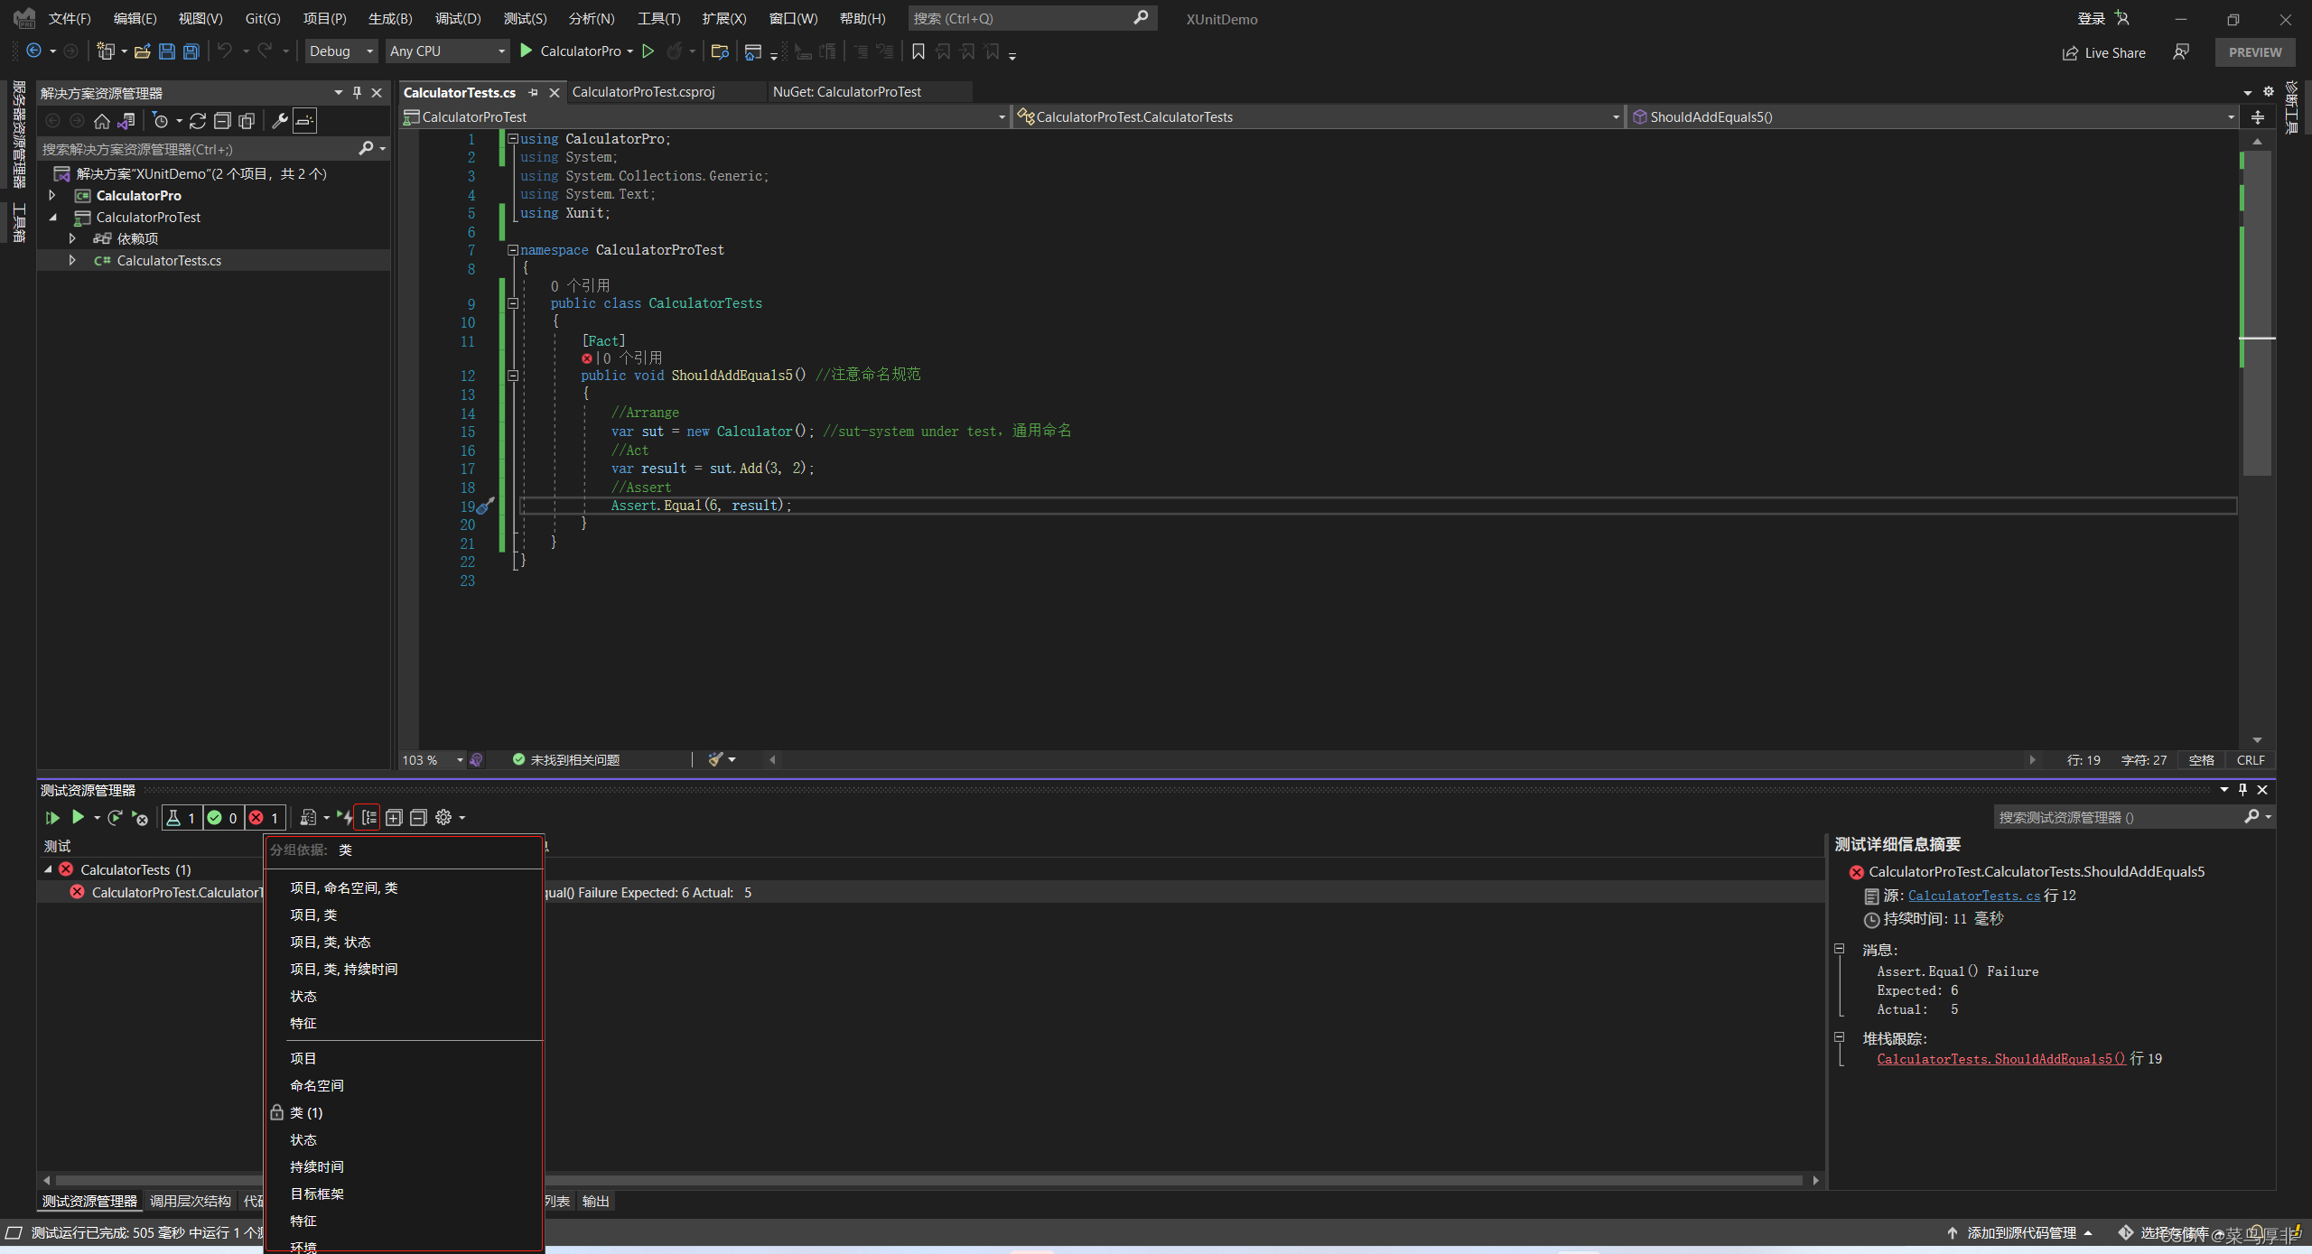Open the Group By icon in Test Explorer

[368, 817]
